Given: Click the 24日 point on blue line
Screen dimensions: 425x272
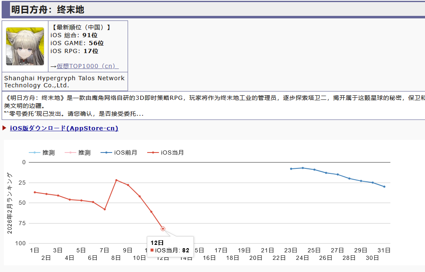Looking at the screenshot, I should pos(303,168).
